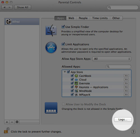Collapse the App Store disclosure triangle
Image resolution: width=140 pixels, height=137 pixels.
[x=65, y=72]
